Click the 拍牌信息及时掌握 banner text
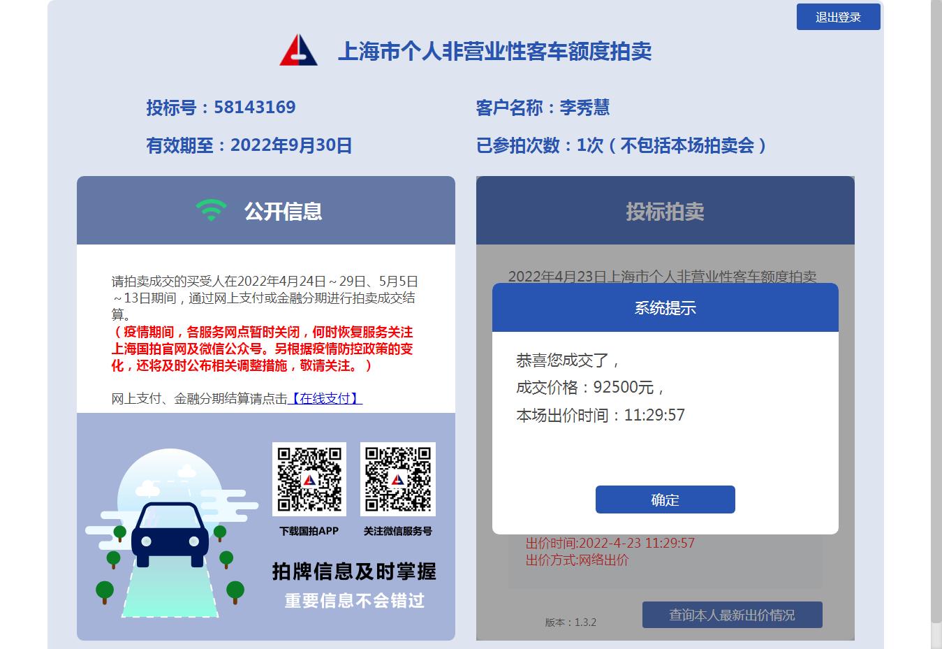This screenshot has width=942, height=649. click(354, 571)
